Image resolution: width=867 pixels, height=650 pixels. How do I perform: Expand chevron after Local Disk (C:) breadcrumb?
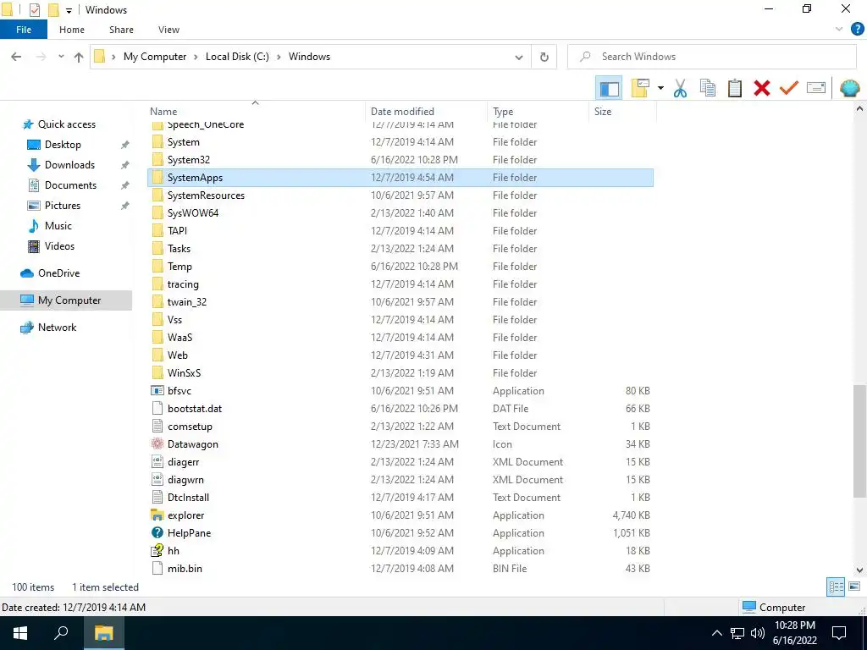pyautogui.click(x=279, y=57)
